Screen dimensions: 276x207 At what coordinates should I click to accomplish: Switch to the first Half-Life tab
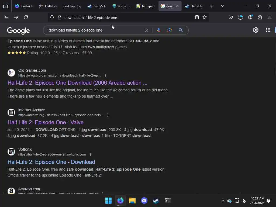coord(48,6)
